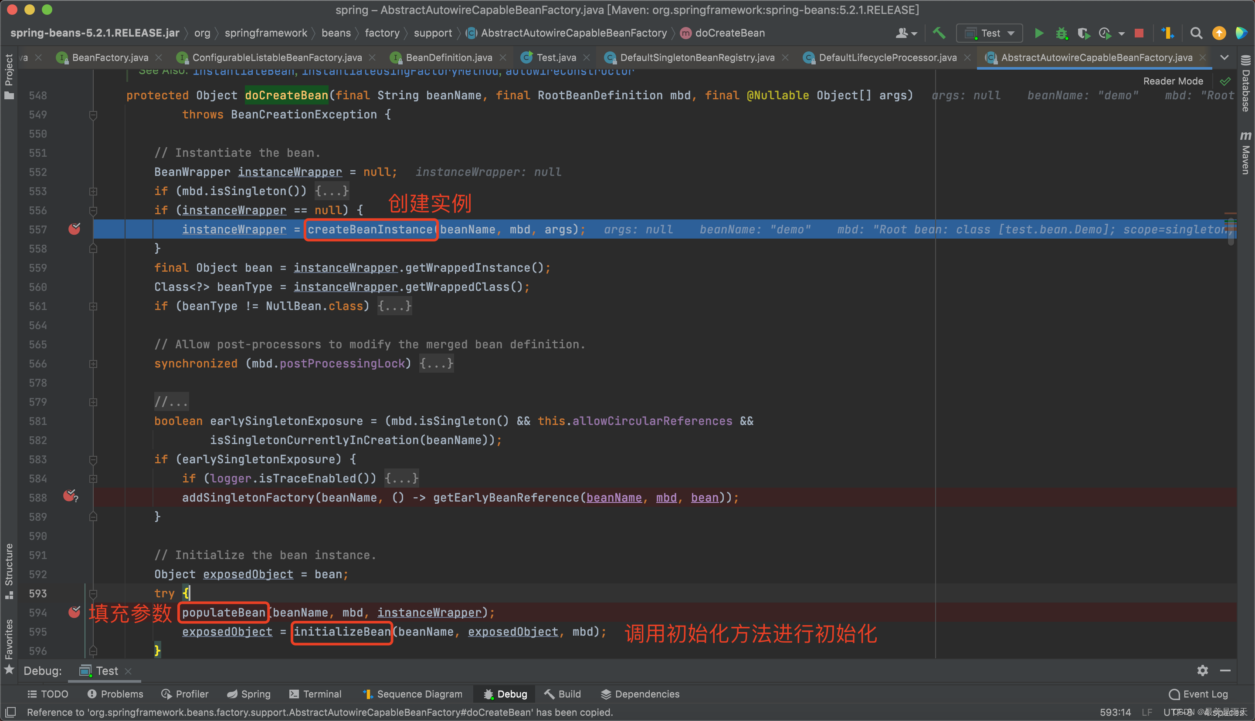Open Search Everywhere magnifier icon
Screen dimensions: 1255x721
[x=1196, y=33]
